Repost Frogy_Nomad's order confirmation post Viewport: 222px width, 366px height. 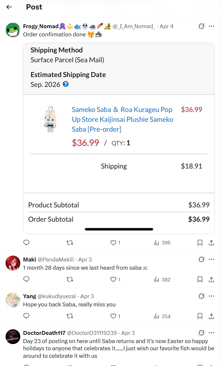click(x=70, y=243)
